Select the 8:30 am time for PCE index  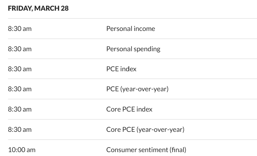[20, 69]
